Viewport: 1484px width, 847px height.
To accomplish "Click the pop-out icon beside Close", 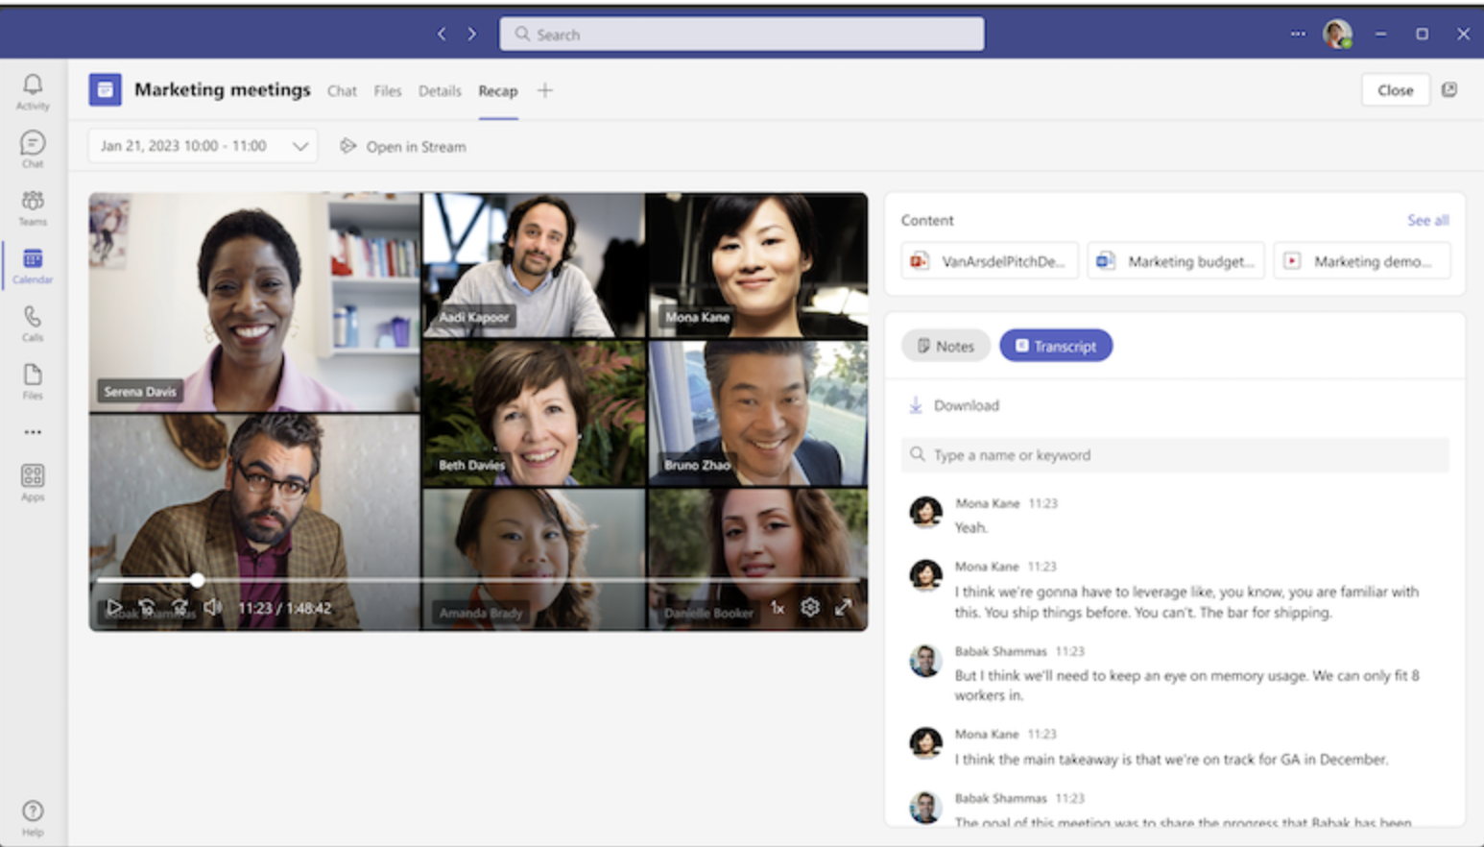I will [1449, 90].
